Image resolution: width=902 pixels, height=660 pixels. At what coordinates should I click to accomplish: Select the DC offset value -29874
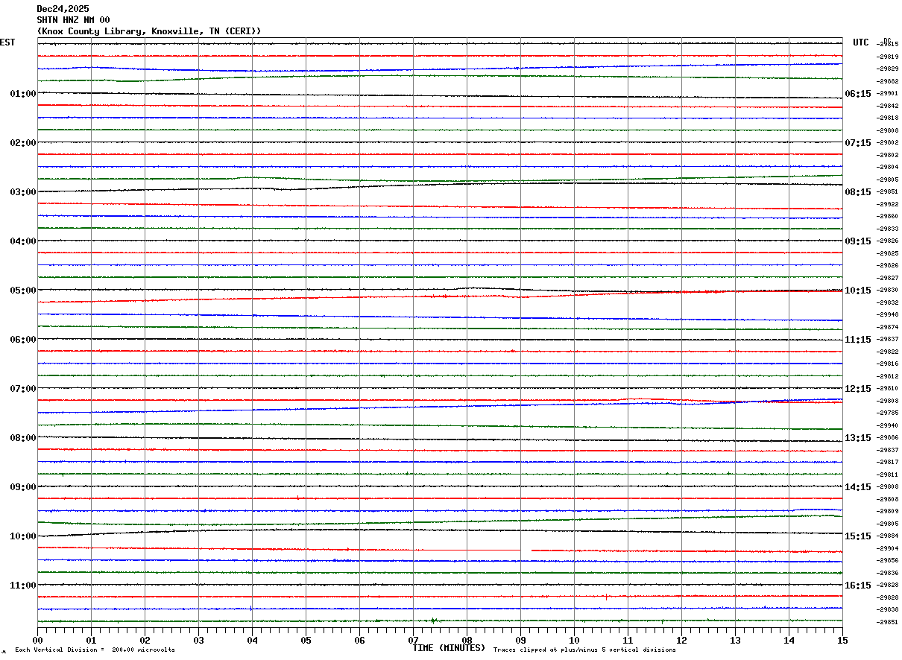pyautogui.click(x=887, y=327)
